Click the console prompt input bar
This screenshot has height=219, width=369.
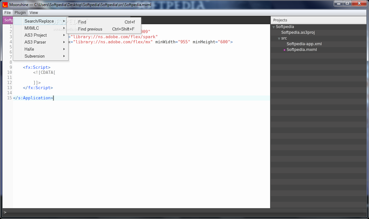point(184,212)
